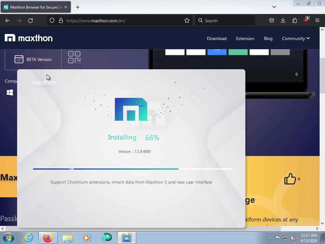Click the green color swatch in laptop image
Viewport: 325px width, 244px height.
pos(238,52)
